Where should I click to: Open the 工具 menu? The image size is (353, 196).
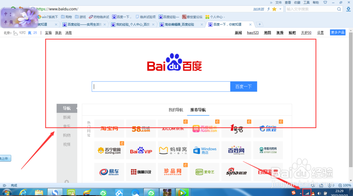(306, 2)
